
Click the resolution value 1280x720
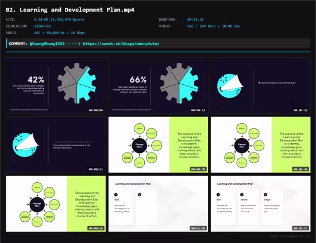coord(43,26)
